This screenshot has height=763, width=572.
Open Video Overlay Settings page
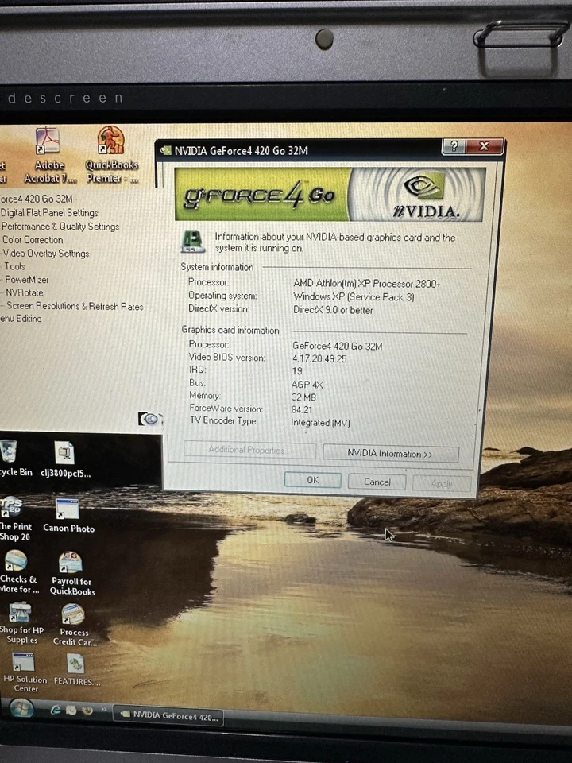coord(46,253)
